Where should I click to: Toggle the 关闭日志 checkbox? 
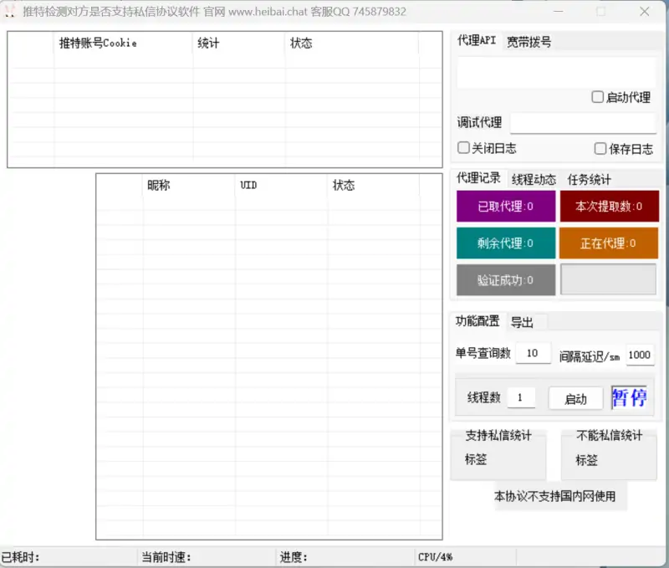click(463, 148)
